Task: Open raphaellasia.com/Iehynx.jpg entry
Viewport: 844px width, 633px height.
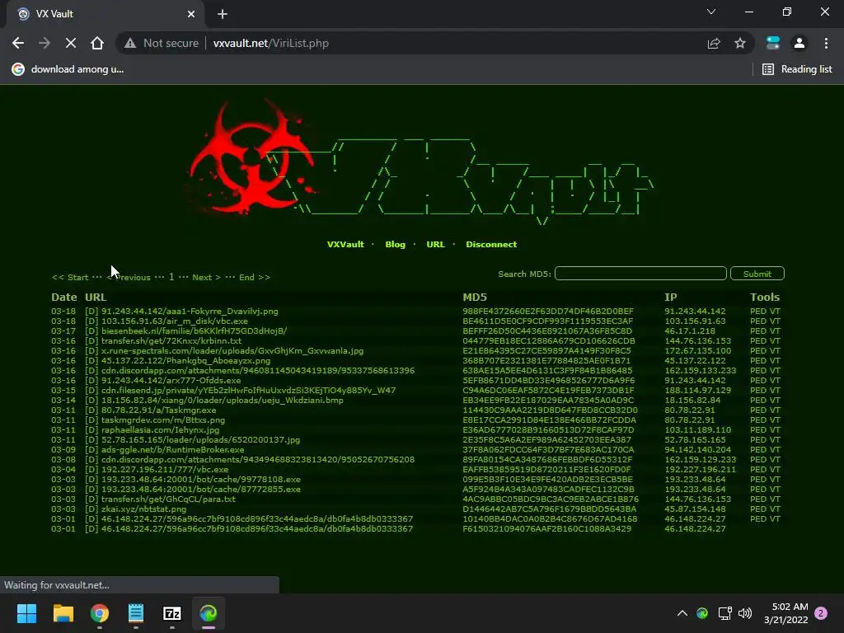Action: point(161,430)
